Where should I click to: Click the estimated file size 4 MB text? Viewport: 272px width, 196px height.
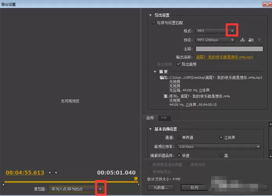tap(164, 179)
